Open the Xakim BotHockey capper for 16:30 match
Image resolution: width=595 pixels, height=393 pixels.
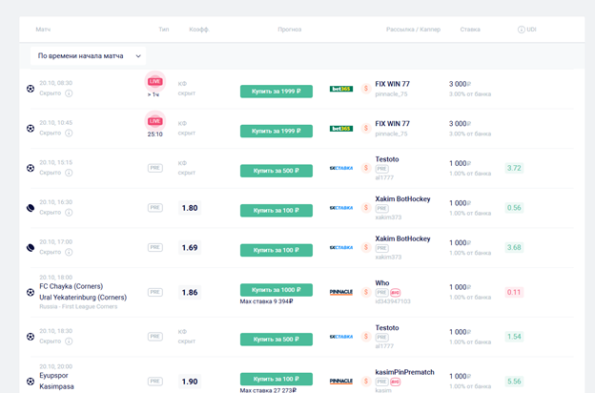point(402,199)
